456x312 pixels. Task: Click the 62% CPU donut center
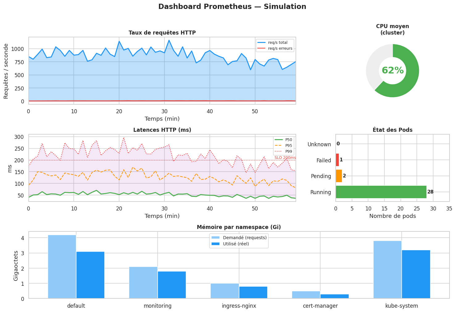point(392,71)
